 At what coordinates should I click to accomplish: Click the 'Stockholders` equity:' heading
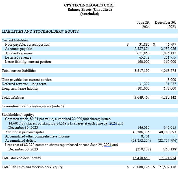(18, 115)
